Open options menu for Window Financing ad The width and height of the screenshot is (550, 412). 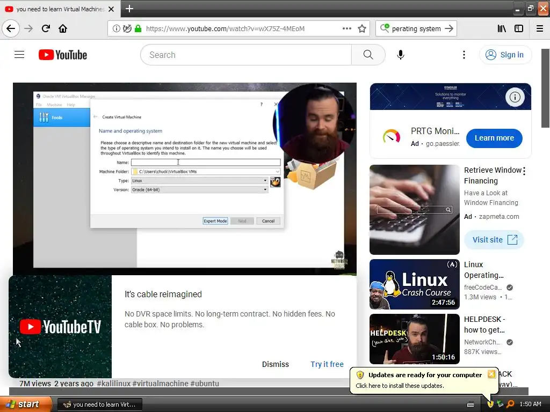tap(524, 171)
